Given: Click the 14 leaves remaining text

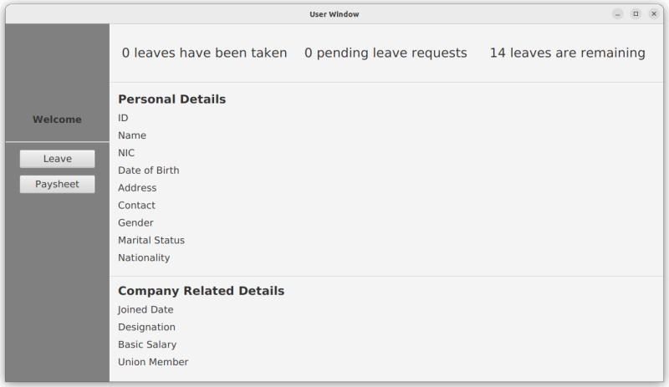Looking at the screenshot, I should (567, 53).
